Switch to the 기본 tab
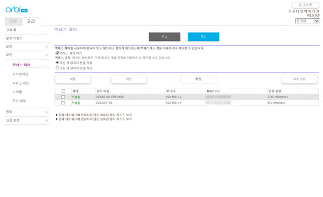323x197 pixels. (13, 21)
